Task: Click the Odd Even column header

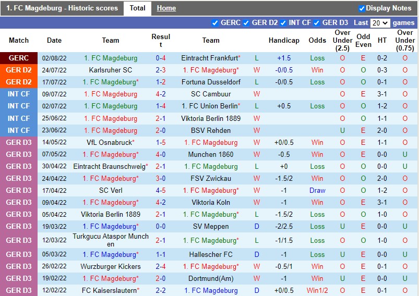Action: coord(363,41)
